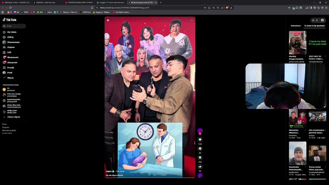The height and width of the screenshot is (185, 329).
Task: Switch to Tanggle Puzzle online tab
Action: (111, 3)
